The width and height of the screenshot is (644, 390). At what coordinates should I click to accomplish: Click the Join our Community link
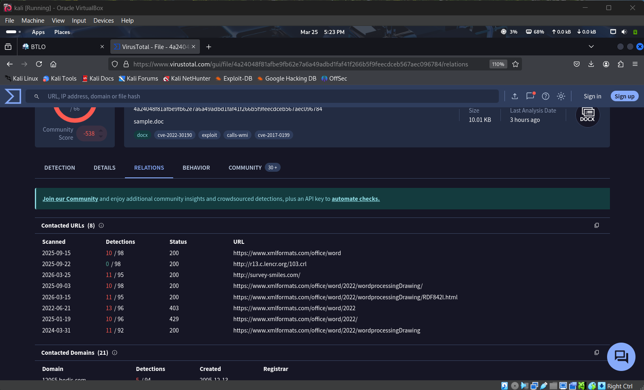click(70, 199)
